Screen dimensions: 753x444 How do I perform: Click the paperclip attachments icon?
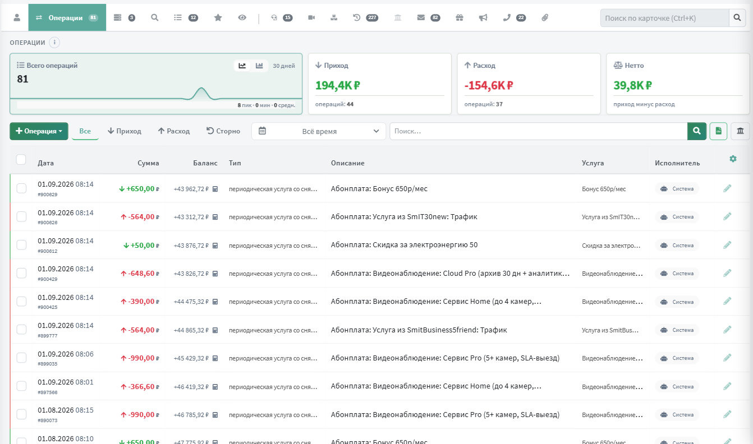(545, 18)
